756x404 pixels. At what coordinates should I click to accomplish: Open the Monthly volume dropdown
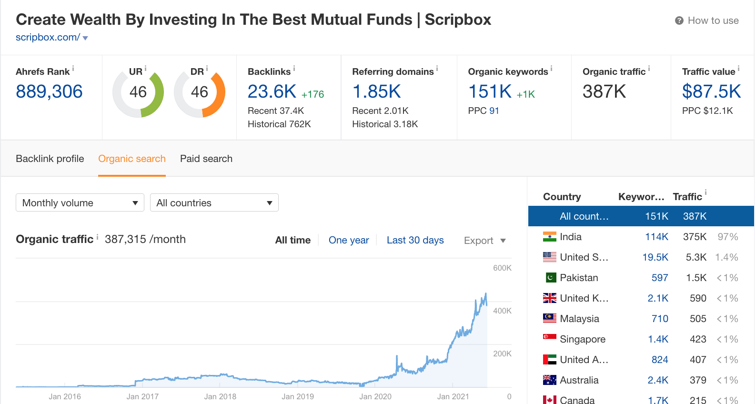pos(80,202)
